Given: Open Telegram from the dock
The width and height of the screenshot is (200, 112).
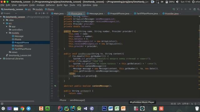Looking at the screenshot, I should (28, 109).
